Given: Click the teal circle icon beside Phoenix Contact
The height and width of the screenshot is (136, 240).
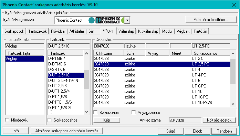Looking at the screenshot, I should click(91, 20).
